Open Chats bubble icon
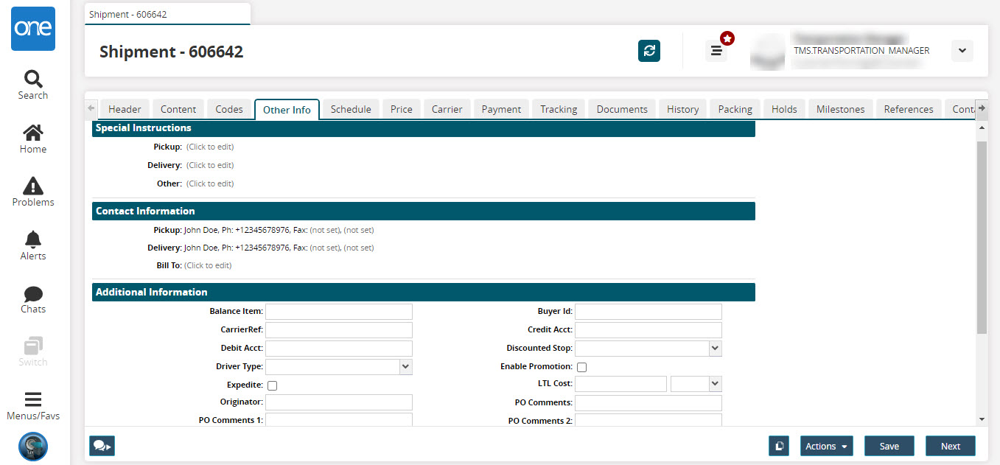 [33, 294]
